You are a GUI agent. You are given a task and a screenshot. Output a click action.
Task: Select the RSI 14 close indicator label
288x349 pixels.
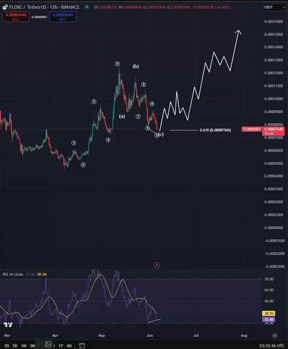[13, 274]
